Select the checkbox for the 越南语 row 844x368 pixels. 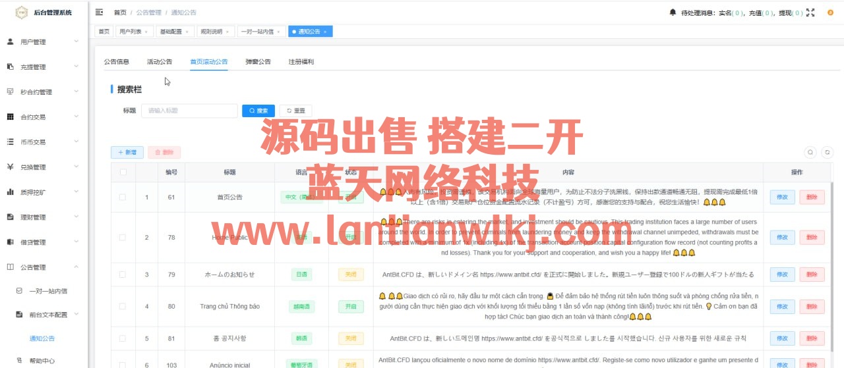point(123,306)
